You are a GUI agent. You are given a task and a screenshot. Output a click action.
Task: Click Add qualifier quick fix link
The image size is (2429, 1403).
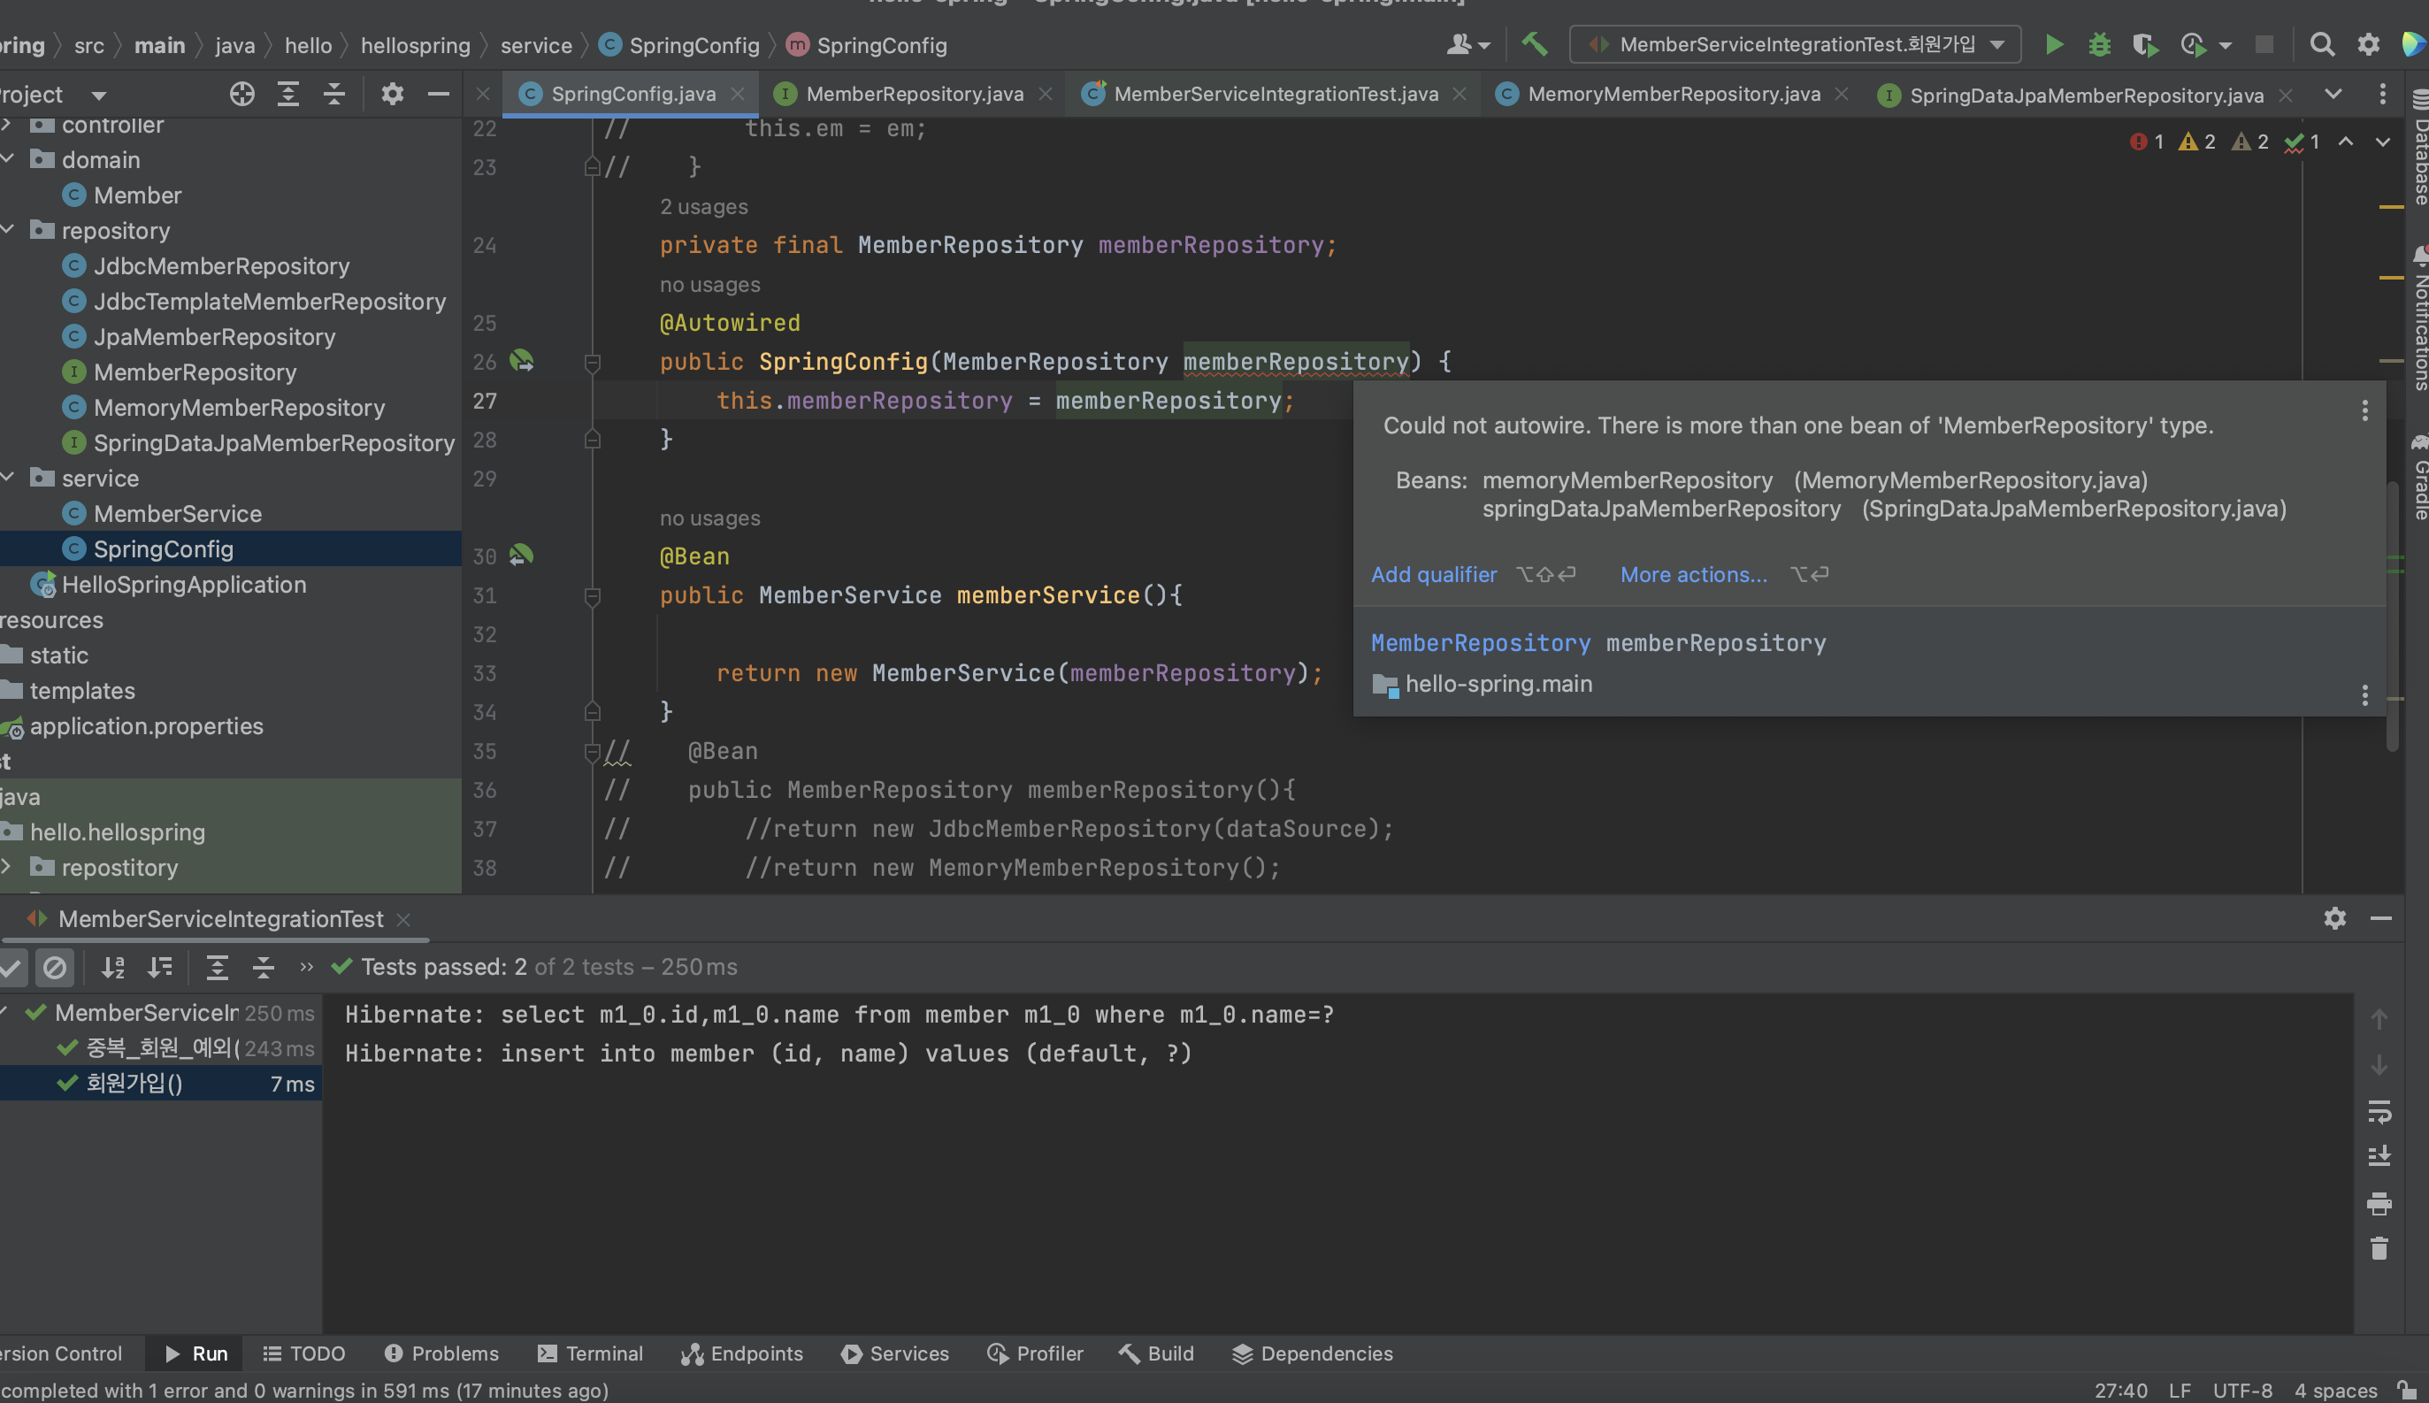coord(1433,574)
